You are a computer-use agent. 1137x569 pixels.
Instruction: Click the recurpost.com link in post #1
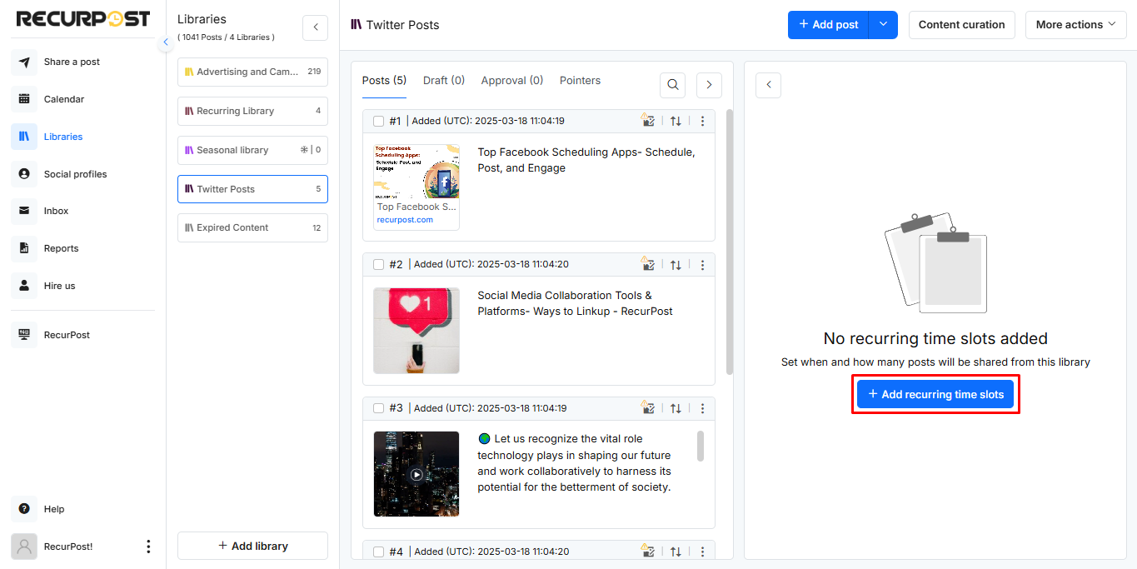pos(405,220)
